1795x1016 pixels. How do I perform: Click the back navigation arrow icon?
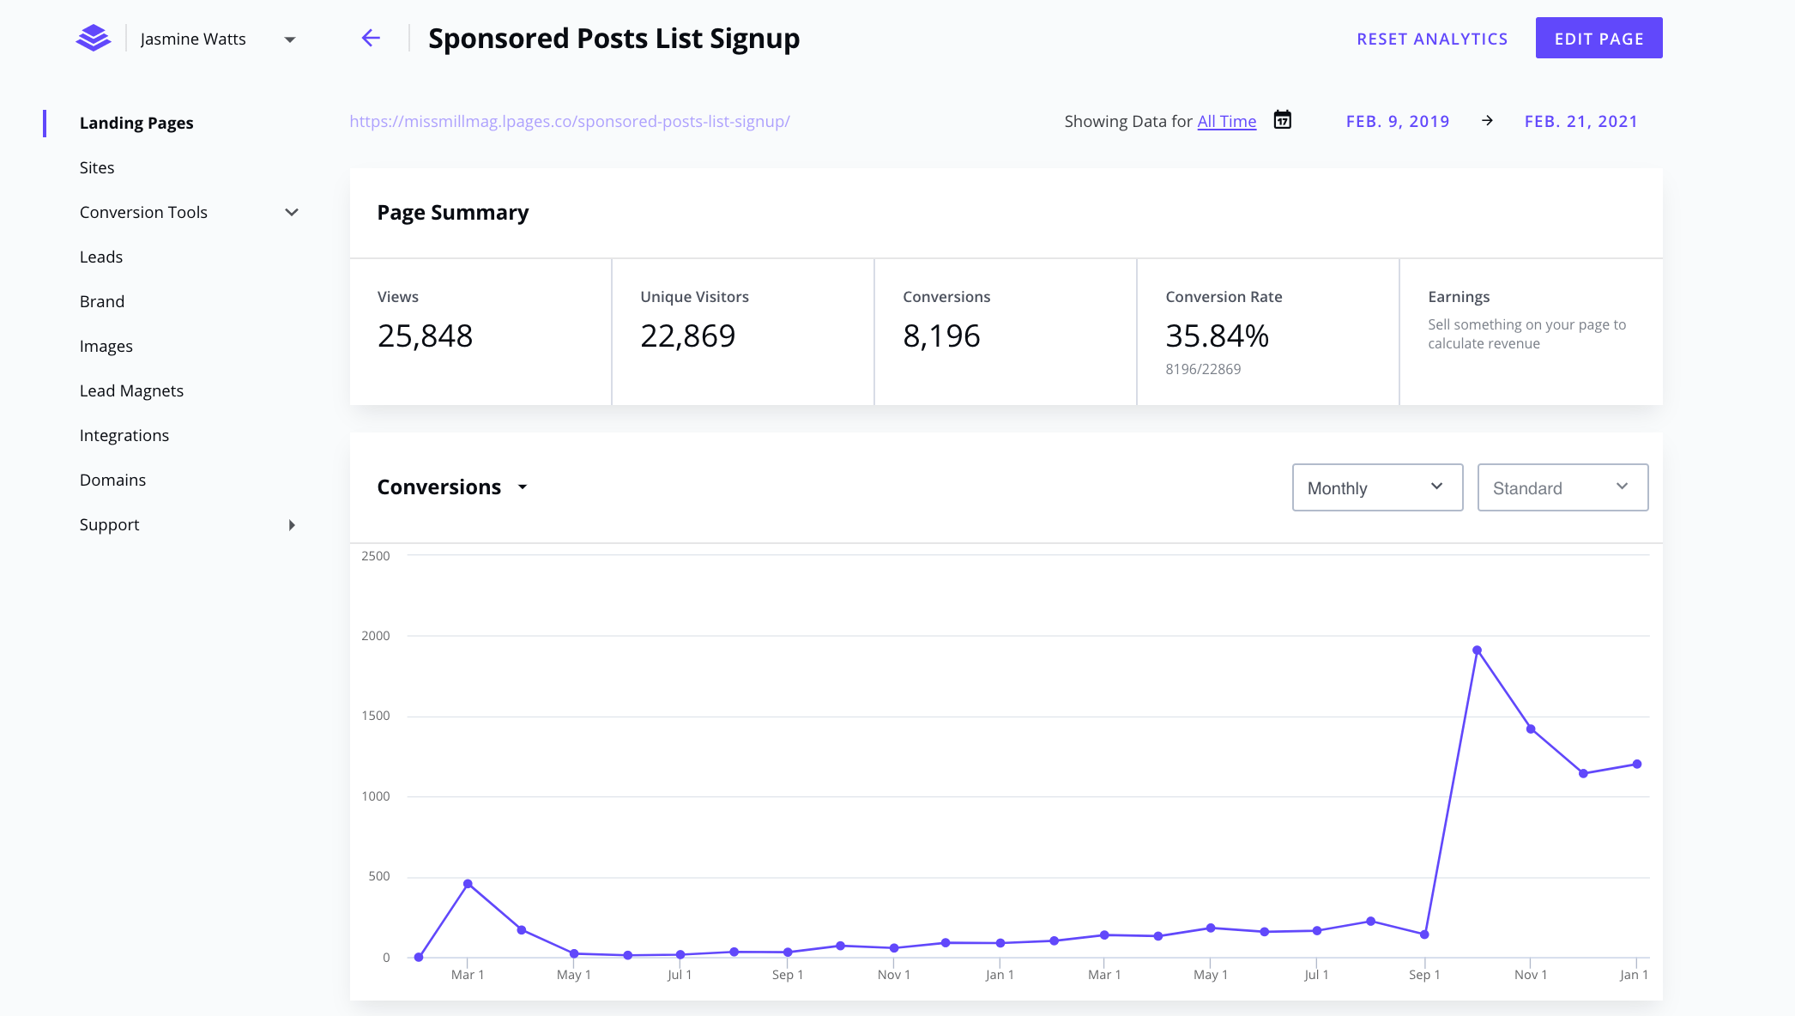click(370, 37)
